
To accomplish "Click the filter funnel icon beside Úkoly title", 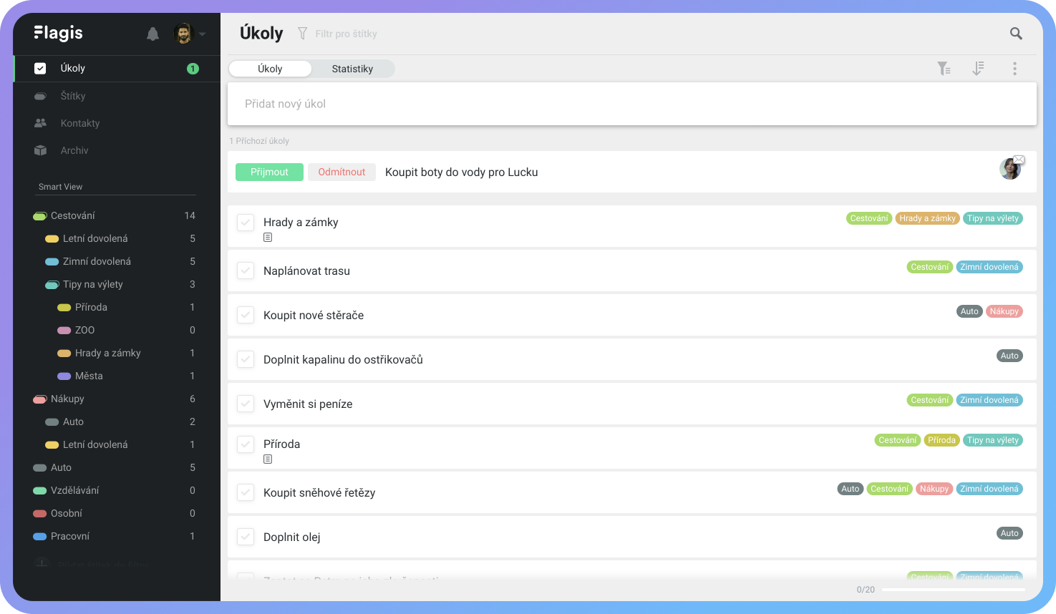I will point(302,34).
